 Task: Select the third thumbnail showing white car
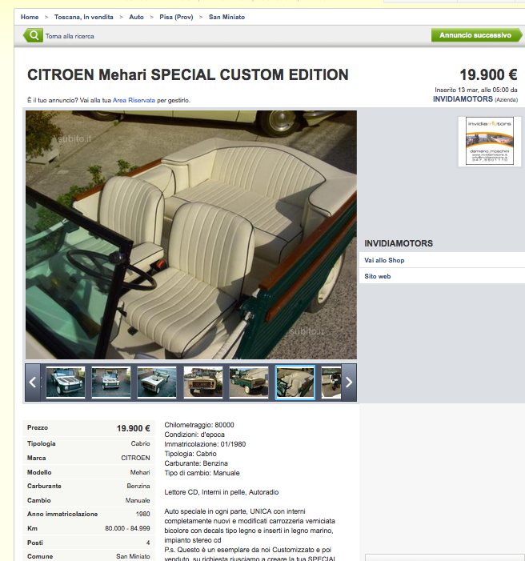click(x=157, y=382)
